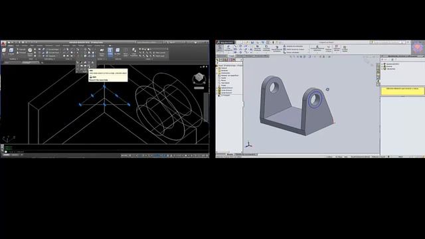Select Cortar-Extruir1 in feature tree

click(x=226, y=90)
